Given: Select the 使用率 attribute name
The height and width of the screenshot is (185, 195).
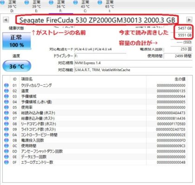Looking at the screenshot, I should coord(27,107).
